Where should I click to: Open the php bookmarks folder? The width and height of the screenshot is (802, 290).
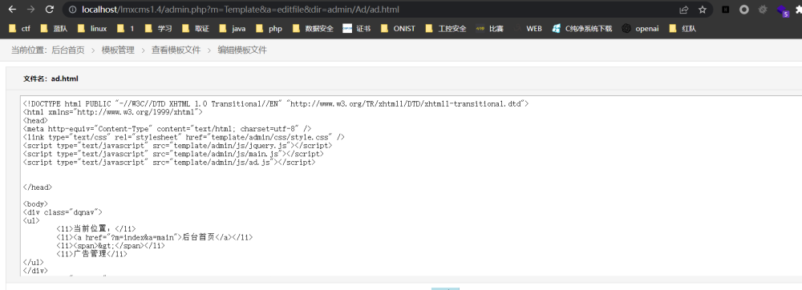click(x=269, y=29)
